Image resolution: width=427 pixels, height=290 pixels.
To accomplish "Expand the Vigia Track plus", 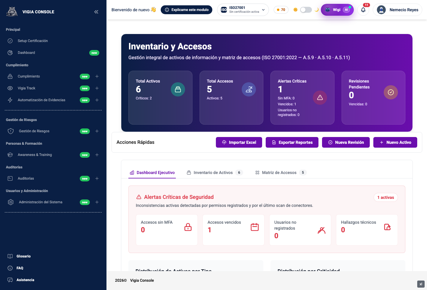I will tap(97, 88).
